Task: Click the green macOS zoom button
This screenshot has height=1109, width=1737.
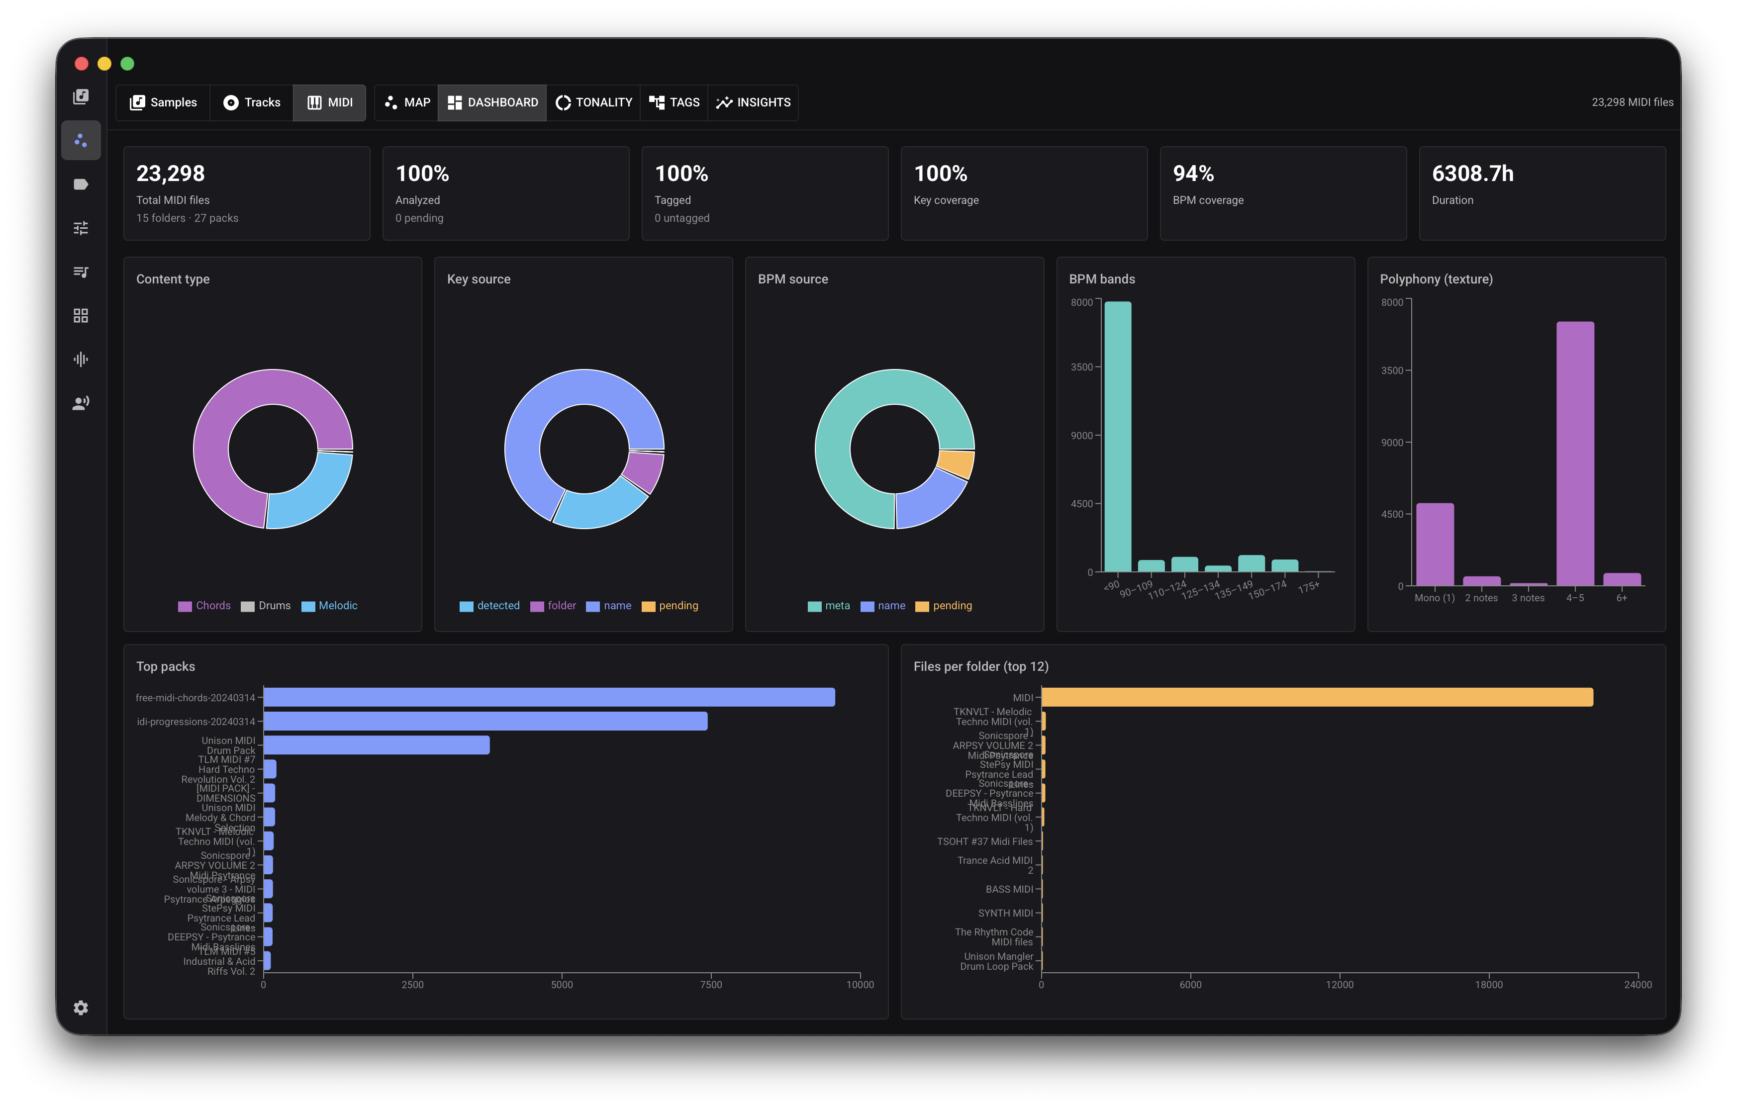Action: coord(127,64)
